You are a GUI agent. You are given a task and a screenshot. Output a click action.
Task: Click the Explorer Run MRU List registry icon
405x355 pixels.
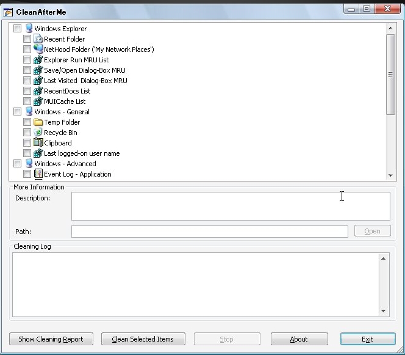point(38,60)
